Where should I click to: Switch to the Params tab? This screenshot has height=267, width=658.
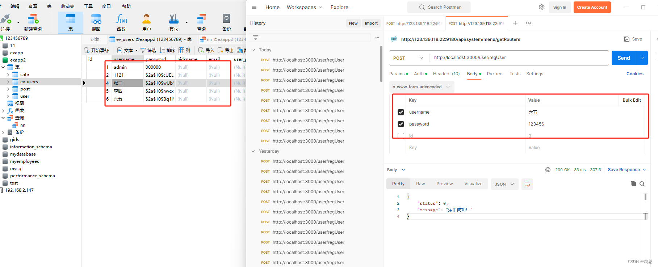[398, 74]
